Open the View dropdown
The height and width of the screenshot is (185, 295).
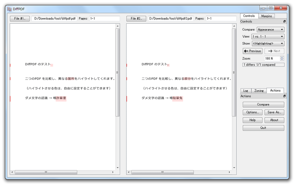coord(268,37)
